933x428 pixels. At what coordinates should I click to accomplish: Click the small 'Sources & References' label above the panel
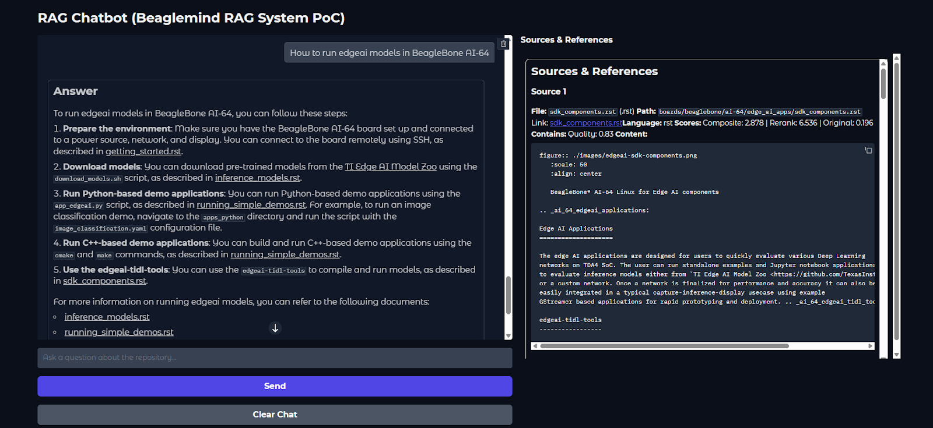click(x=566, y=40)
